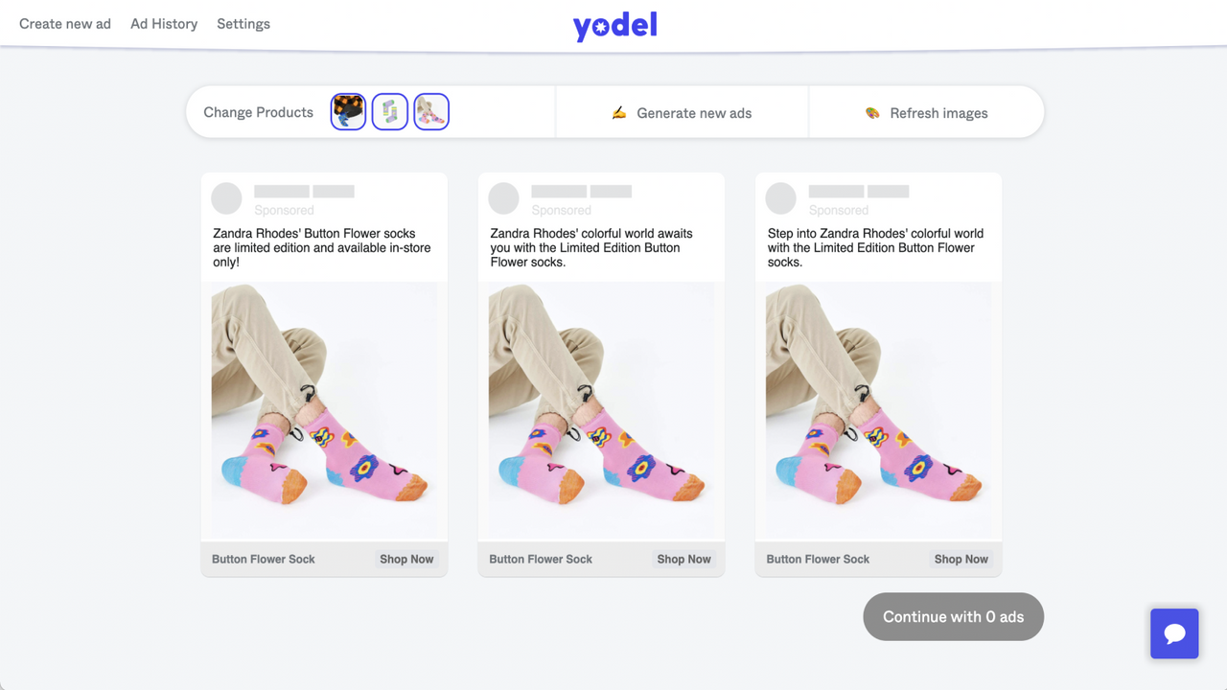Select the pink sock product thumbnail

click(x=431, y=112)
